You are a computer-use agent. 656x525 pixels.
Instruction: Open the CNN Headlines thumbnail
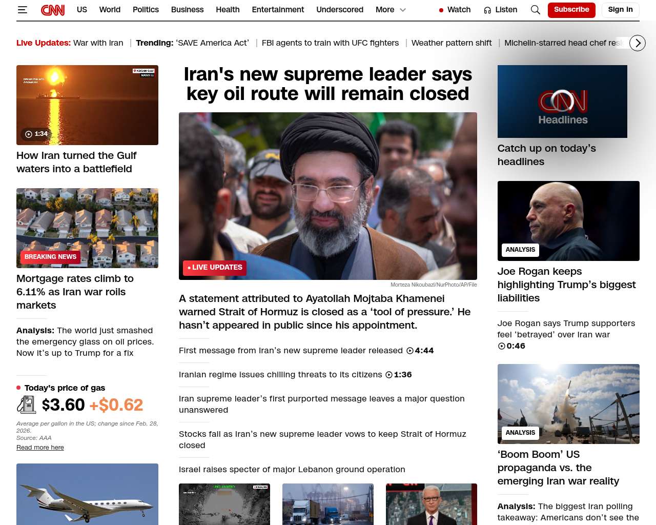(562, 102)
